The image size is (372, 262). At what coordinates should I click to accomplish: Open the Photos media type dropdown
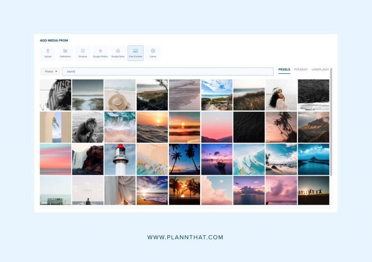50,71
